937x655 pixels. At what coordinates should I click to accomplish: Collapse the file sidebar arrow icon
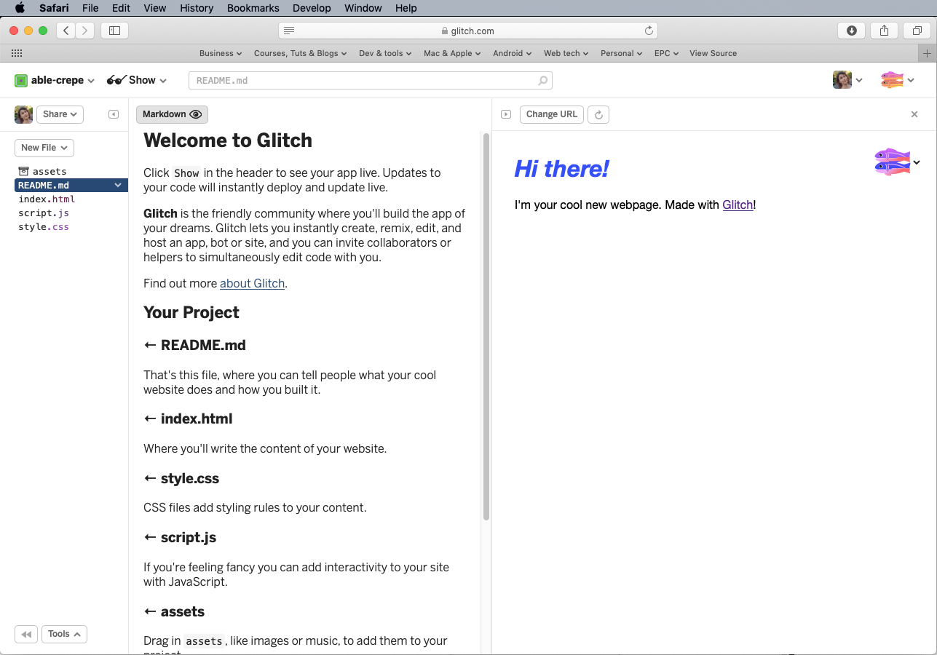pos(114,114)
